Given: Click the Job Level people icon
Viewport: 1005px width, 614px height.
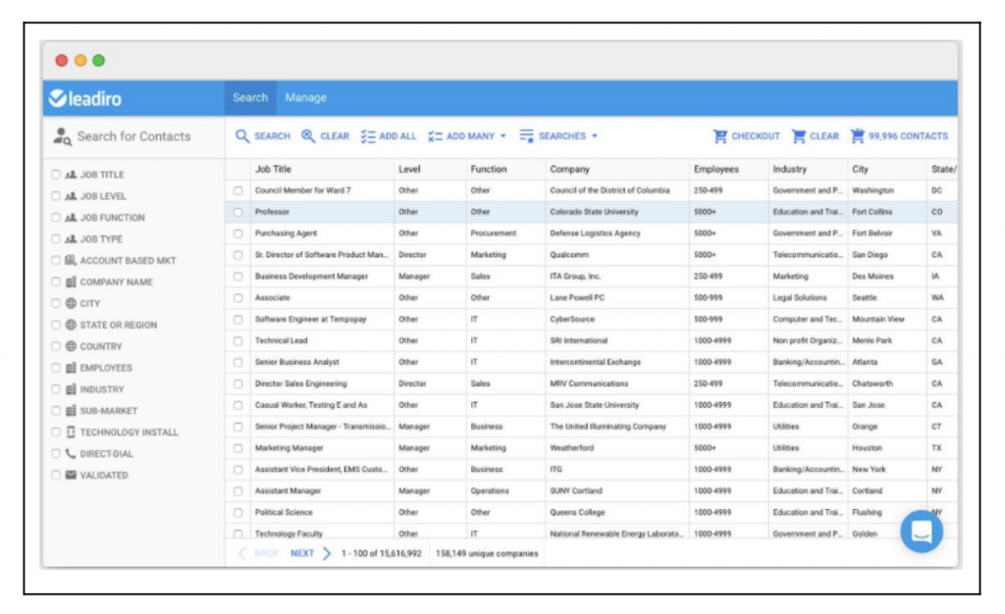Looking at the screenshot, I should click(71, 196).
